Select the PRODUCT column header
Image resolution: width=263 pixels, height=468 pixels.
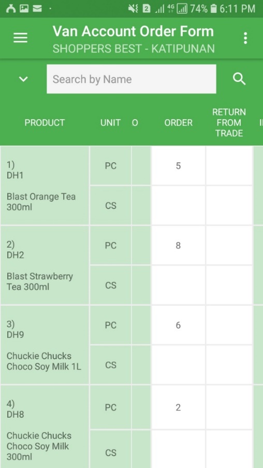45,123
